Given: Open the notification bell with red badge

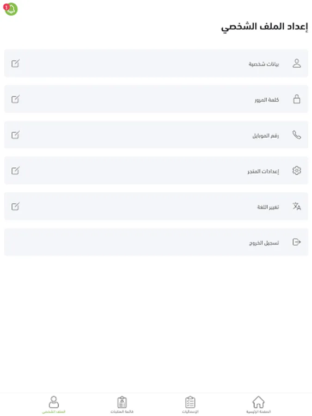Looking at the screenshot, I should point(11,9).
